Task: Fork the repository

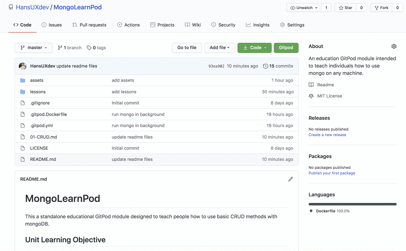Action: (381, 8)
